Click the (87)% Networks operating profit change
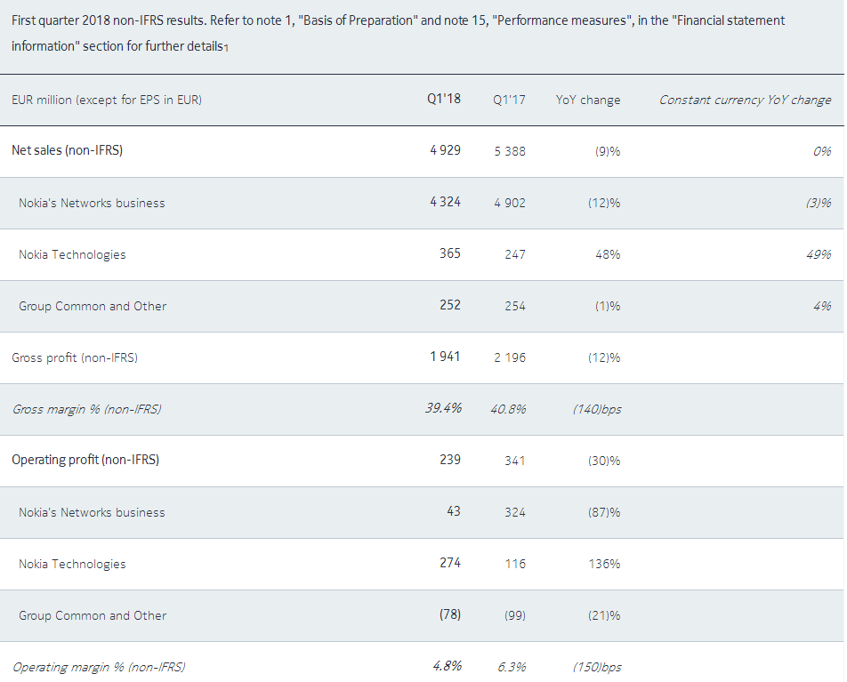847x682 pixels. pyautogui.click(x=604, y=512)
